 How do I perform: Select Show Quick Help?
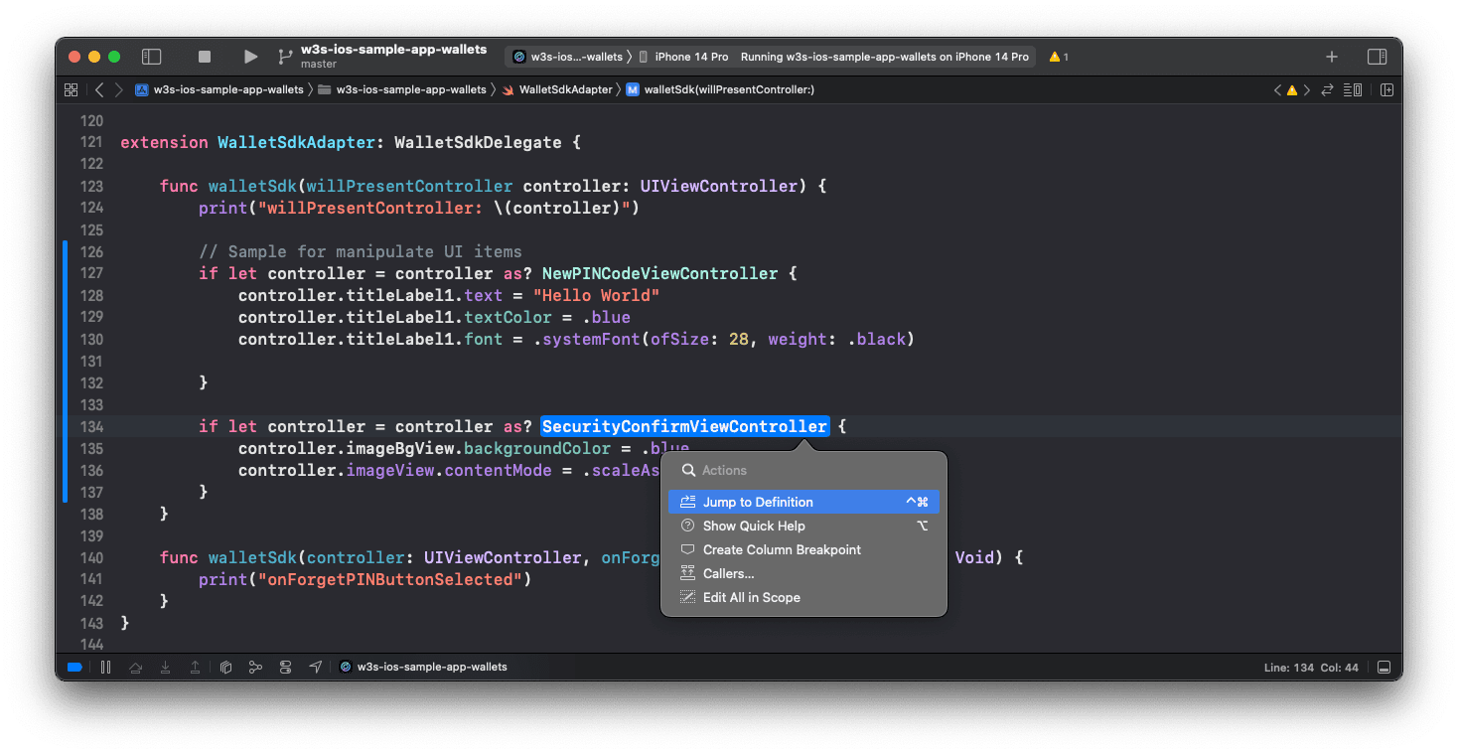coord(803,526)
